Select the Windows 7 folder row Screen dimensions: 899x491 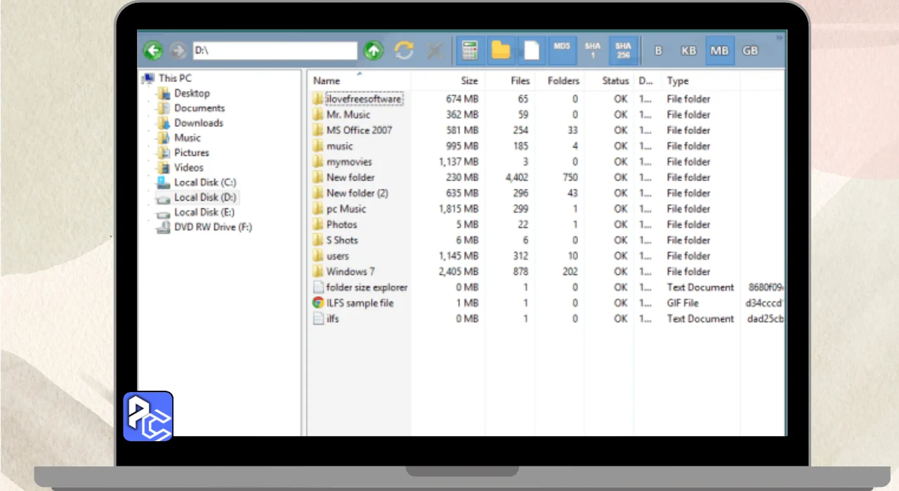350,271
